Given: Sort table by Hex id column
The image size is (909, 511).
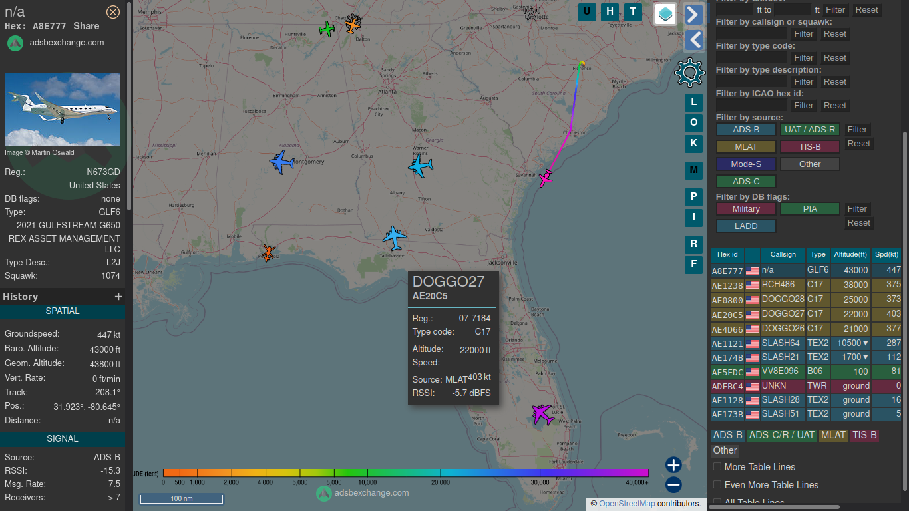Looking at the screenshot, I should point(727,255).
